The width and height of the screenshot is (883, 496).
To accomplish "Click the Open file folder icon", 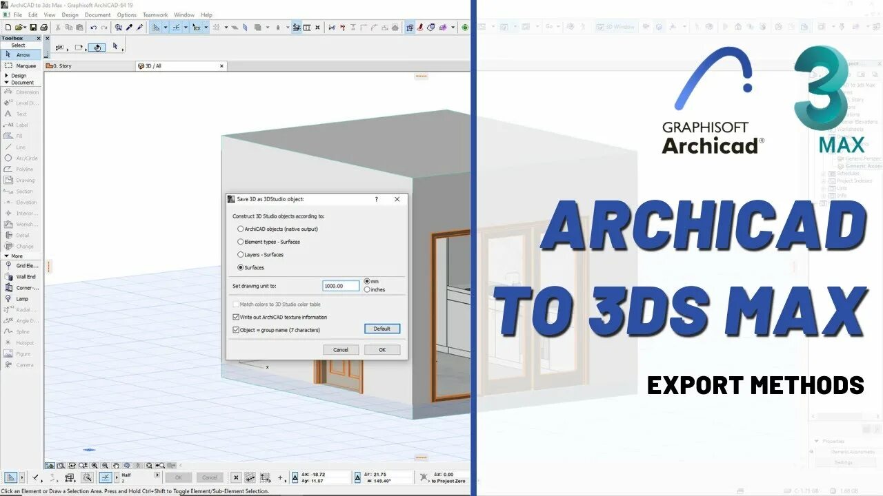I will point(19,28).
